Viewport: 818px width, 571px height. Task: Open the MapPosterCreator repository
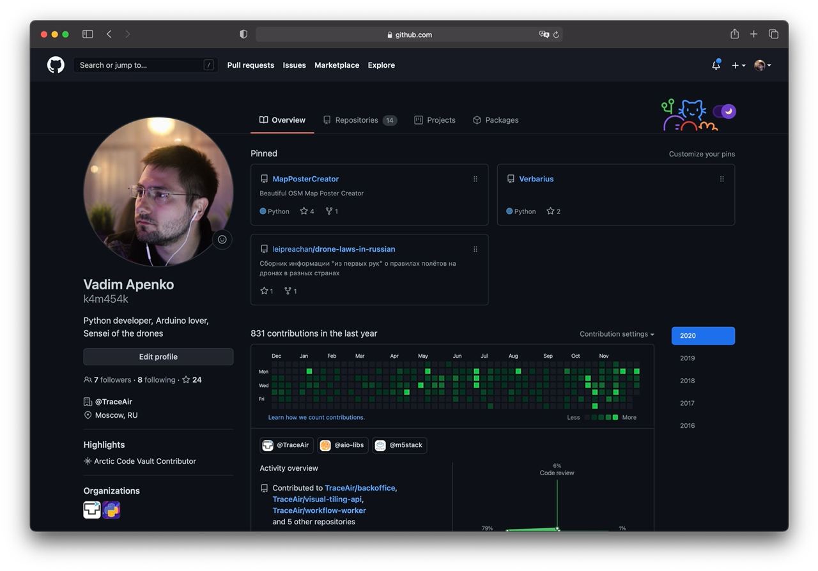click(x=305, y=179)
